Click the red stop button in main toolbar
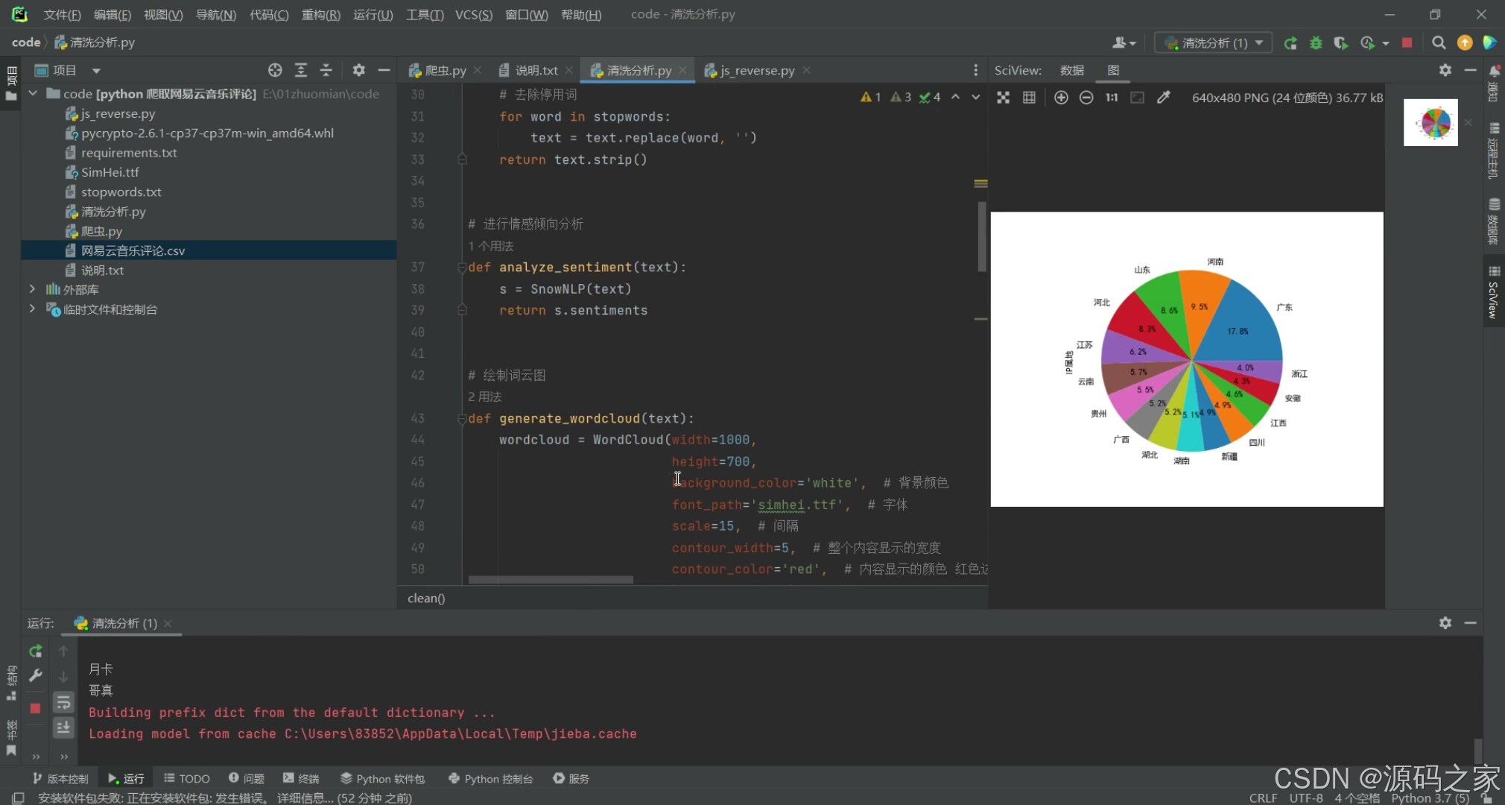Image resolution: width=1505 pixels, height=805 pixels. [x=1407, y=43]
